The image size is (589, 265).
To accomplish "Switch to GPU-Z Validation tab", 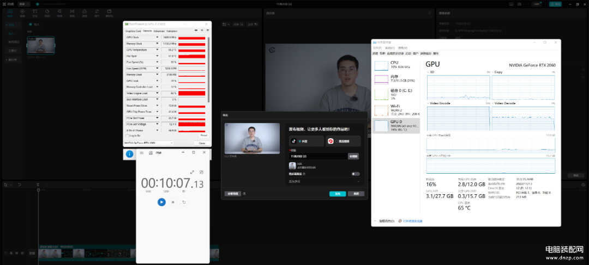I will click(172, 31).
